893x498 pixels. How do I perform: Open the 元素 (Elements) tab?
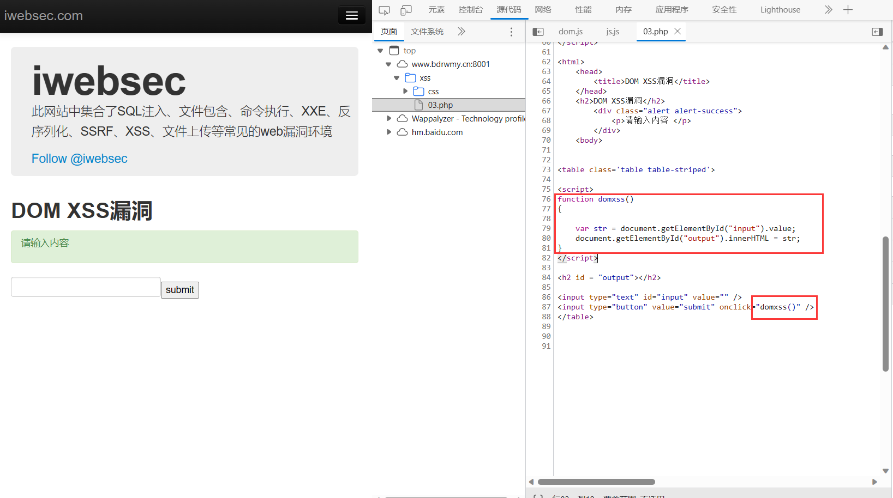pos(436,10)
